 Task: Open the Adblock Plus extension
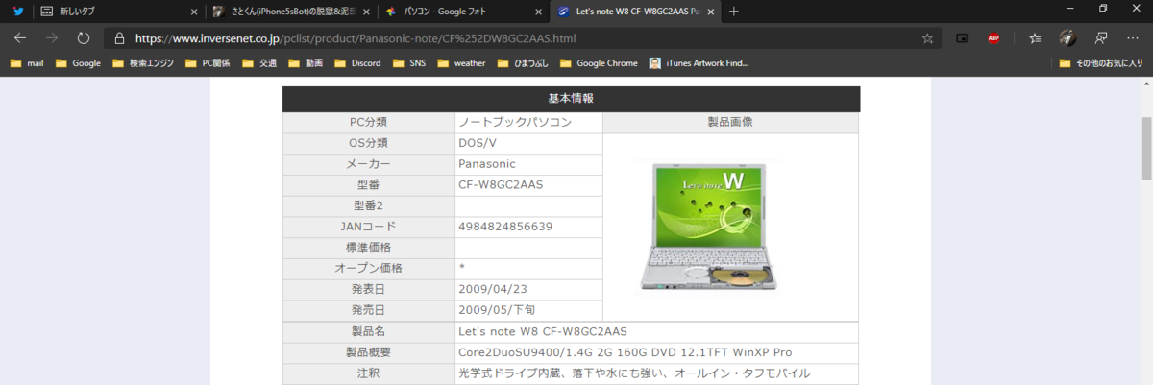[x=994, y=39]
